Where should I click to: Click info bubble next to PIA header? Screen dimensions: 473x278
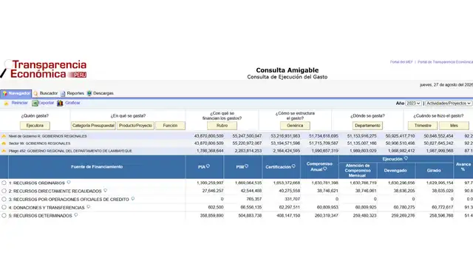208,166
